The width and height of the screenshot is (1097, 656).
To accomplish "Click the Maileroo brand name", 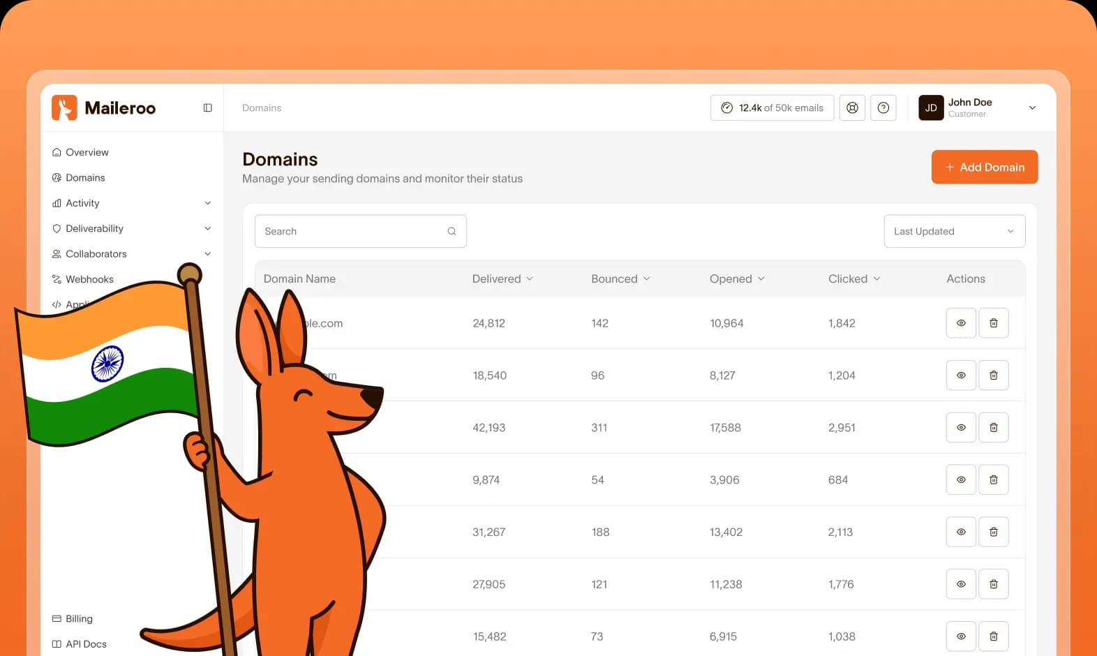I will point(120,108).
